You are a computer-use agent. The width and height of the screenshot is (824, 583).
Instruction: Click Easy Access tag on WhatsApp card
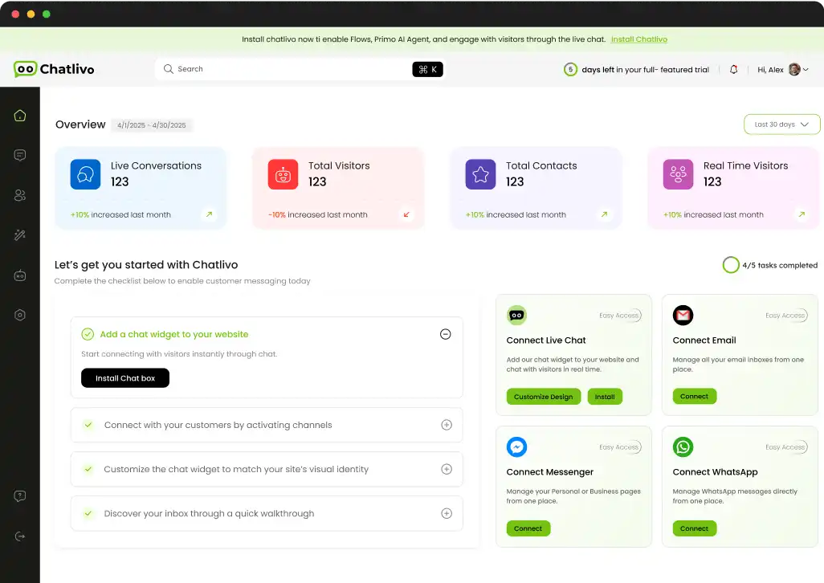coord(785,447)
